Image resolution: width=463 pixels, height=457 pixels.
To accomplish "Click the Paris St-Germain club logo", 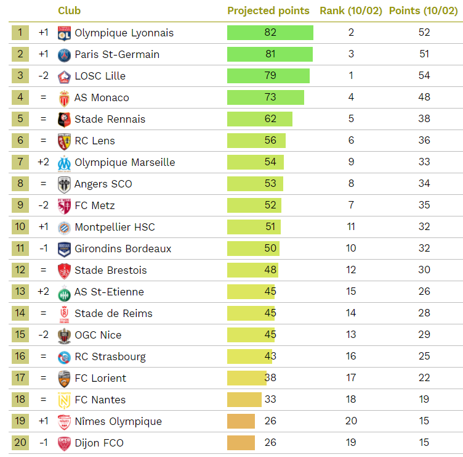I will click(64, 54).
